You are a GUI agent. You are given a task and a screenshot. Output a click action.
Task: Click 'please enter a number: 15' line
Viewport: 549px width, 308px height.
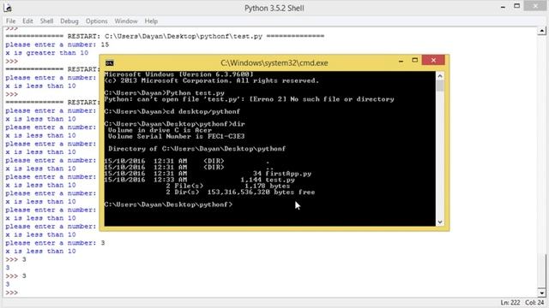tap(57, 44)
